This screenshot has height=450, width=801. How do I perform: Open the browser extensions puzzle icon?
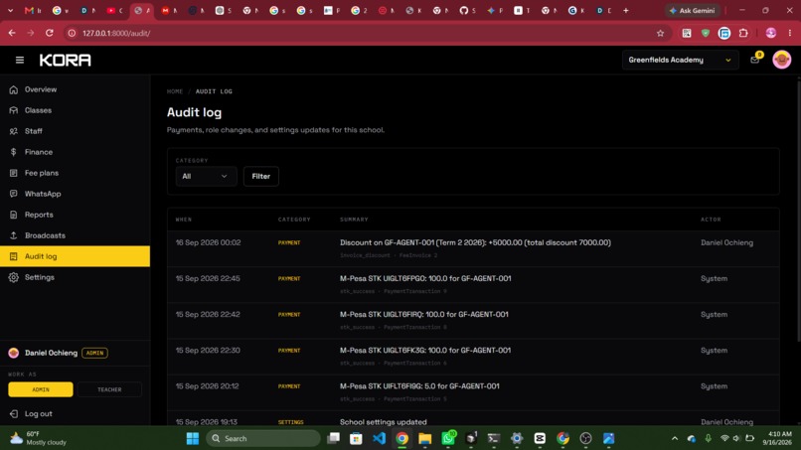743,33
